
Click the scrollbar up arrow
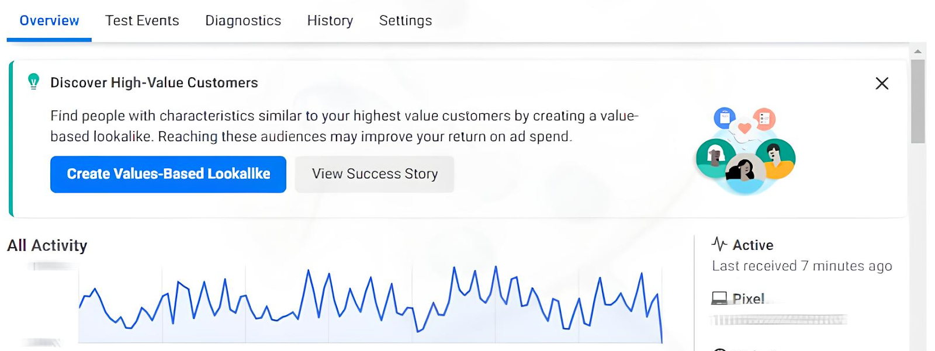point(917,51)
